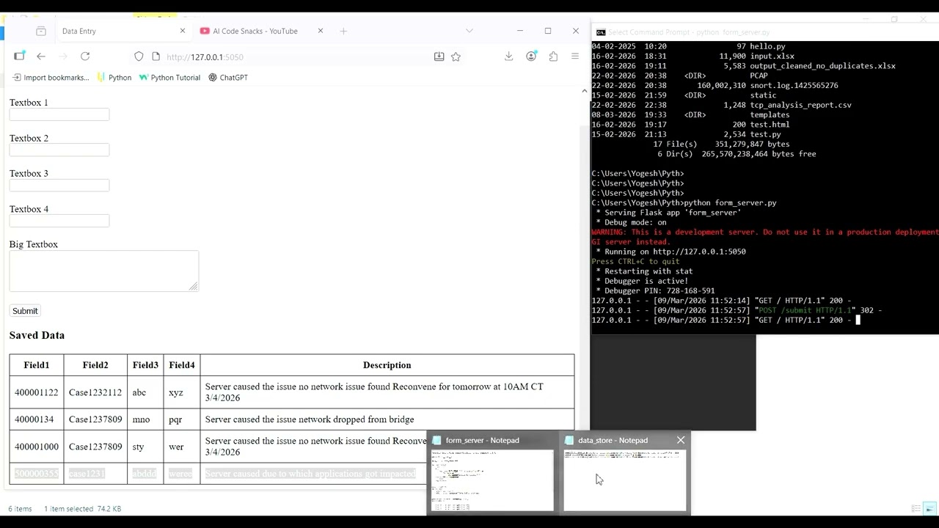Open Firefox View recent browsing icon

coord(40,31)
